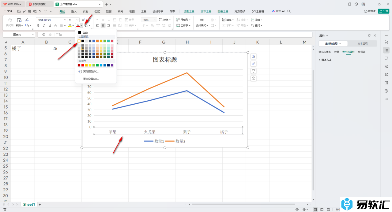Click the formula bar input showing 产品
The image size is (392, 212).
tap(183, 35)
